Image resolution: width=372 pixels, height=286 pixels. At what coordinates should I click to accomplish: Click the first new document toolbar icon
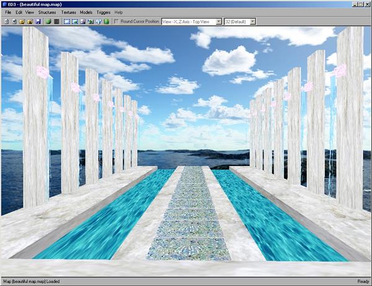point(6,21)
